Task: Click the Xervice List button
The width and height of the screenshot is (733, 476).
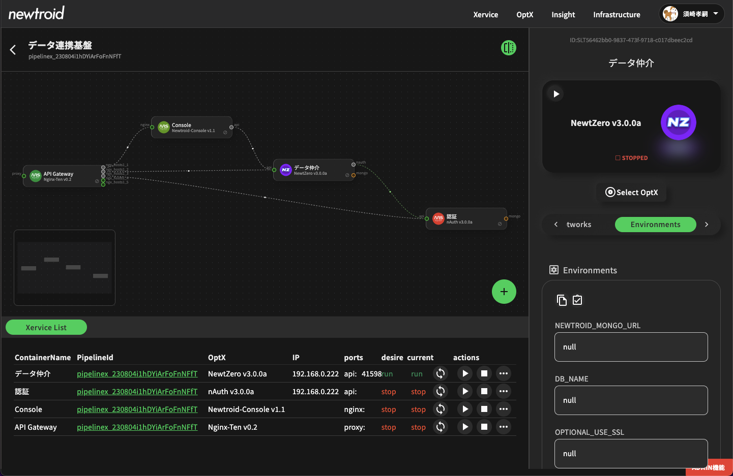Action: coord(46,328)
